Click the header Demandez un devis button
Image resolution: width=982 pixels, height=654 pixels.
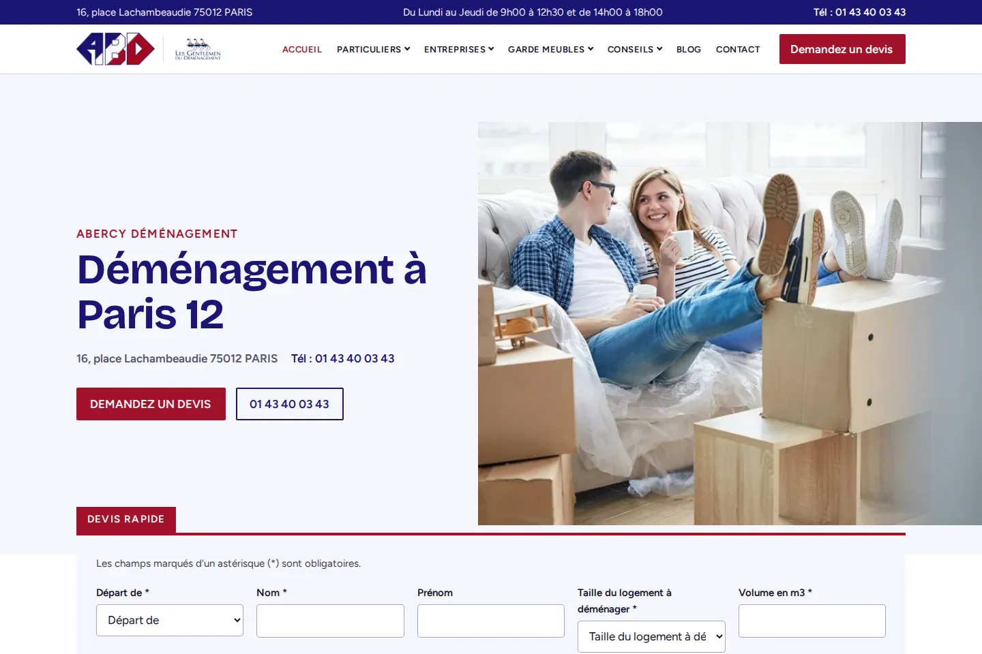[x=842, y=49]
